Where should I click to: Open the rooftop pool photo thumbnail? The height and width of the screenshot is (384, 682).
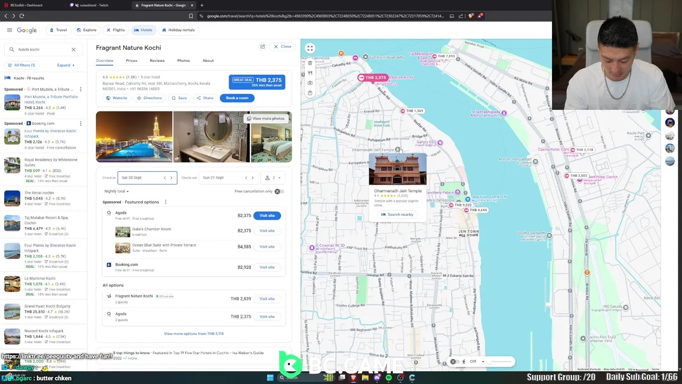pyautogui.click(x=134, y=137)
